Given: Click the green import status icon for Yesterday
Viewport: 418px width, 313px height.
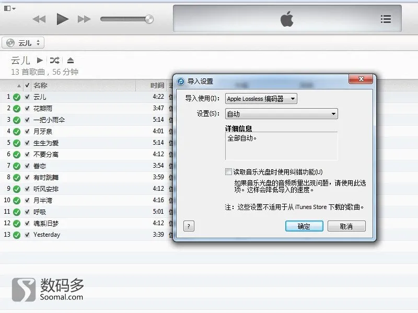Looking at the screenshot, I should pyautogui.click(x=17, y=235).
